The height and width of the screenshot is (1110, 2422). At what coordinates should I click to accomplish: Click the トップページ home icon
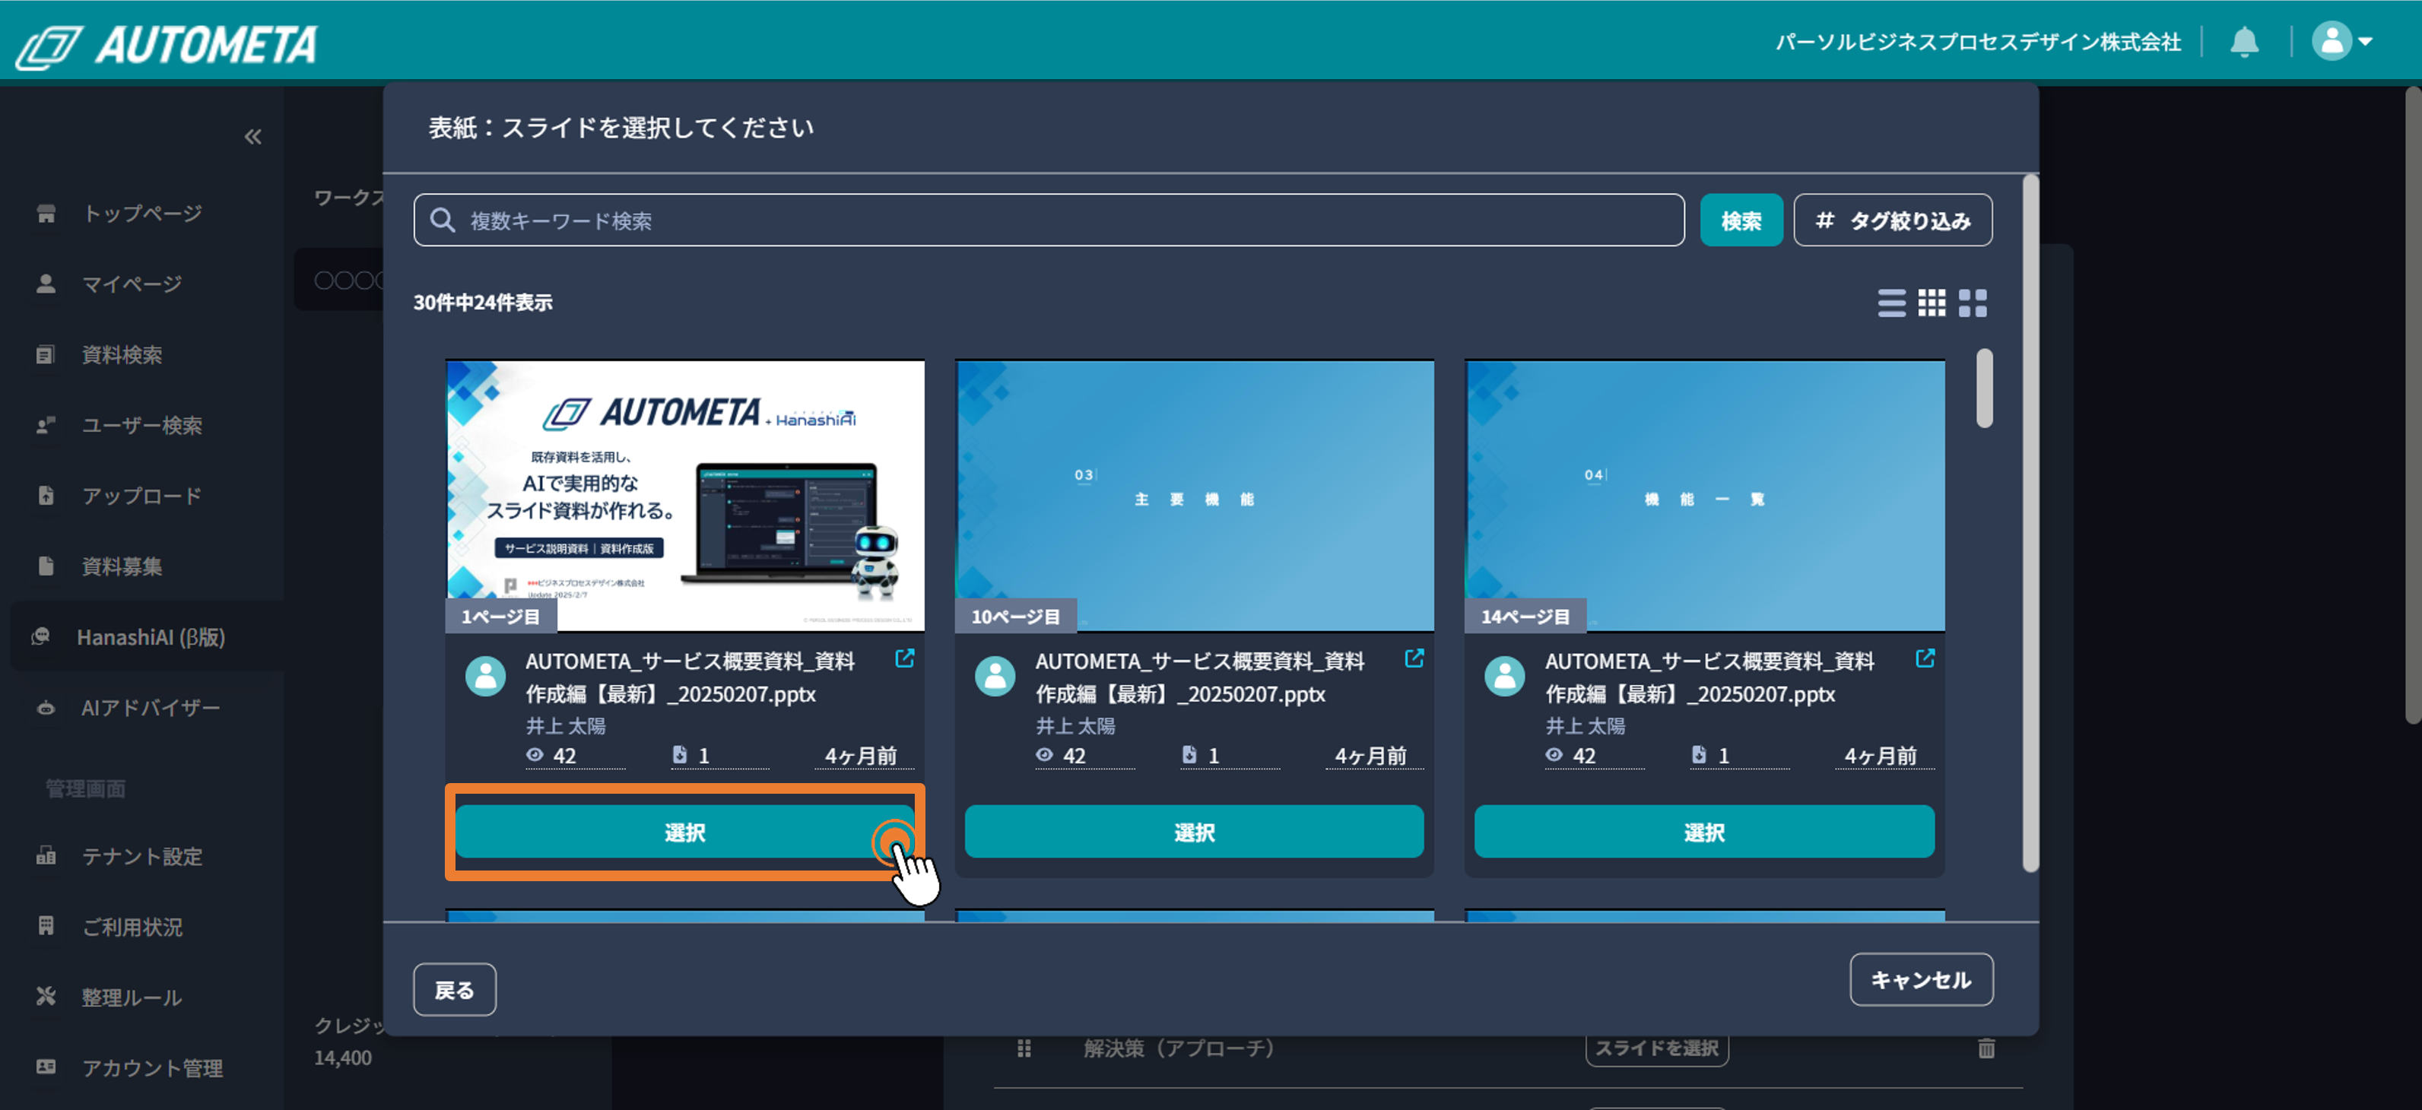[46, 214]
